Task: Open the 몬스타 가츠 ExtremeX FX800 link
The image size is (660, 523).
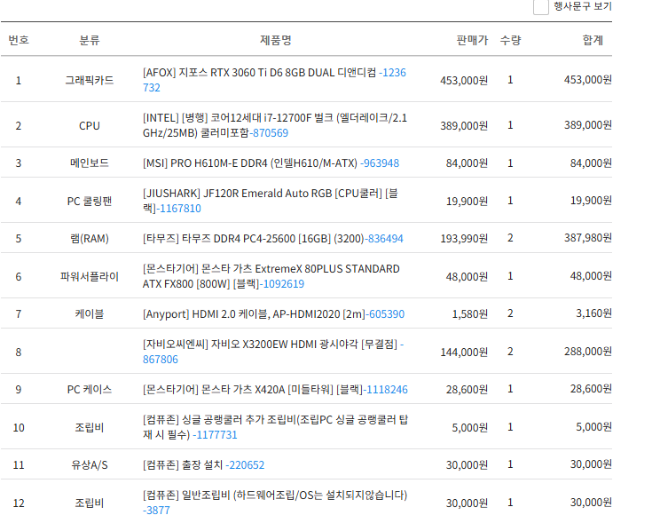Action: point(271,276)
